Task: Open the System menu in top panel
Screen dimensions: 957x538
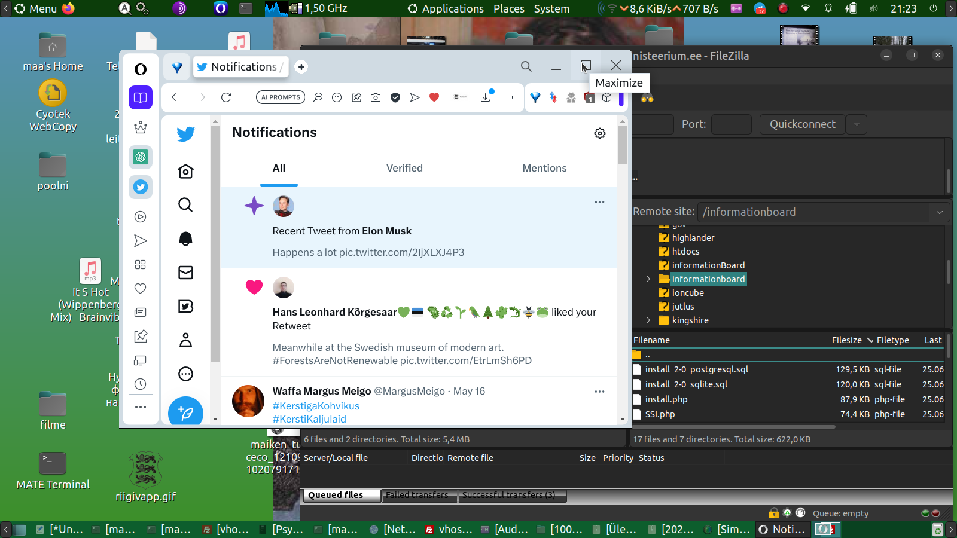Action: (x=551, y=8)
